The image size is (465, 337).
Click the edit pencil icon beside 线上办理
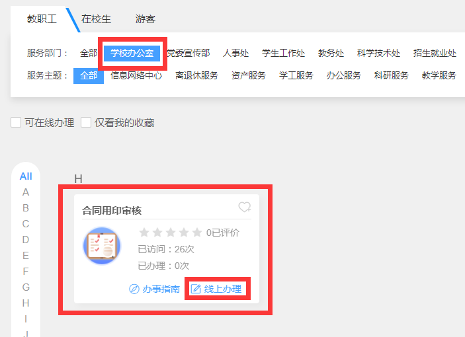[x=196, y=289]
